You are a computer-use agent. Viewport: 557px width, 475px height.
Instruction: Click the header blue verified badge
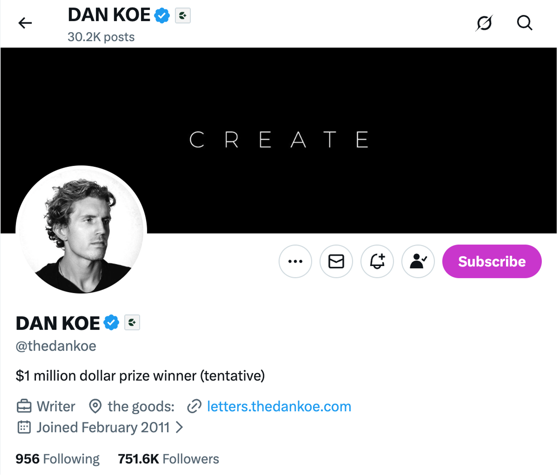pyautogui.click(x=162, y=15)
